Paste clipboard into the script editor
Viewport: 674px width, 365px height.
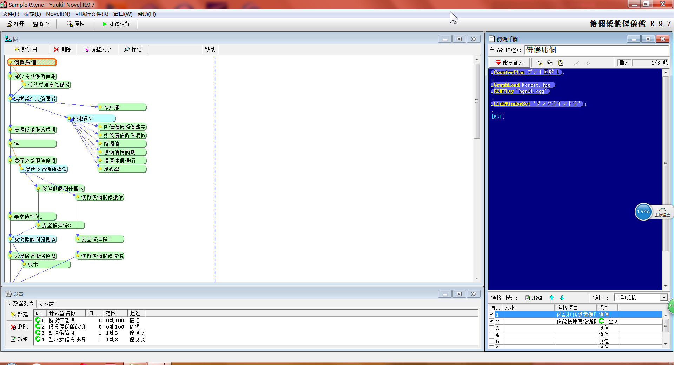[x=561, y=63]
